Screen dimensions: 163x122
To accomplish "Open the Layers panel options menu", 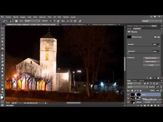I will point(161,81).
